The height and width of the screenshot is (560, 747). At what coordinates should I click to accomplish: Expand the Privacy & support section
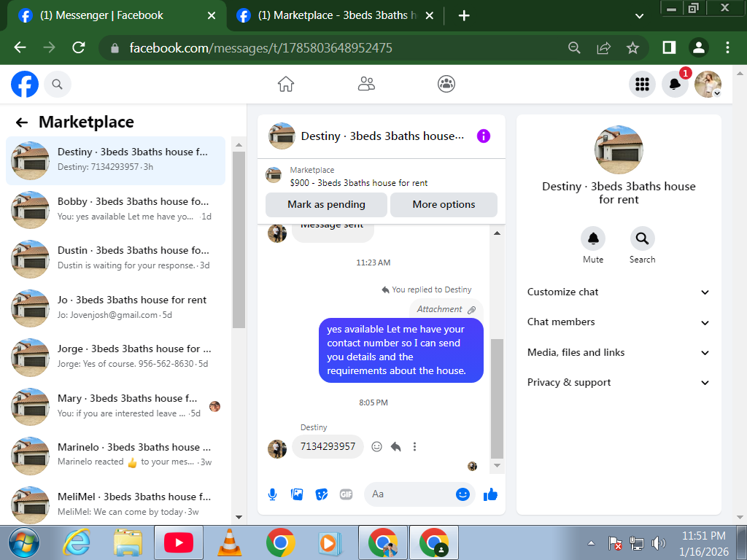pyautogui.click(x=619, y=383)
